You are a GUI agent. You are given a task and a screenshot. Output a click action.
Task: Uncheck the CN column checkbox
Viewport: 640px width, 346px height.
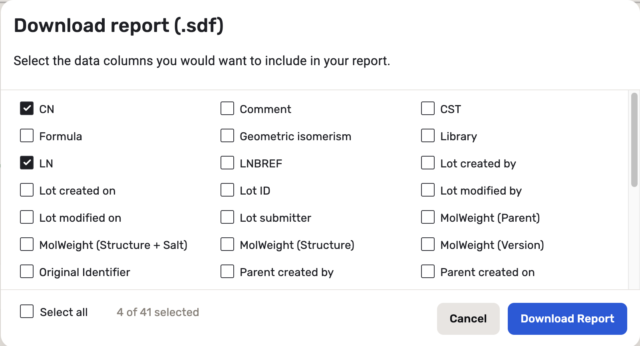point(27,108)
